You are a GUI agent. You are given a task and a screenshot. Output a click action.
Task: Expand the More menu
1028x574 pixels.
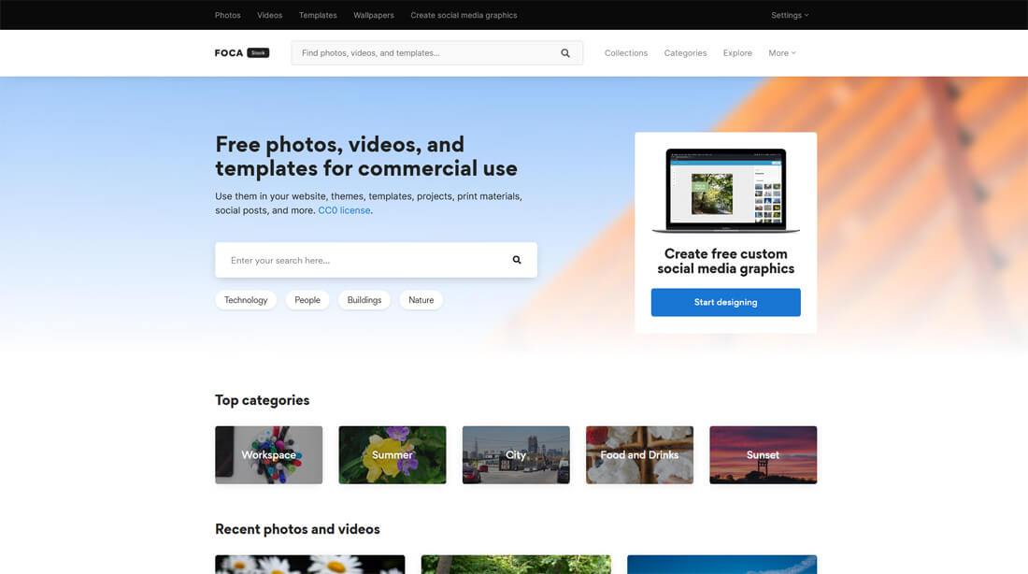coord(781,53)
